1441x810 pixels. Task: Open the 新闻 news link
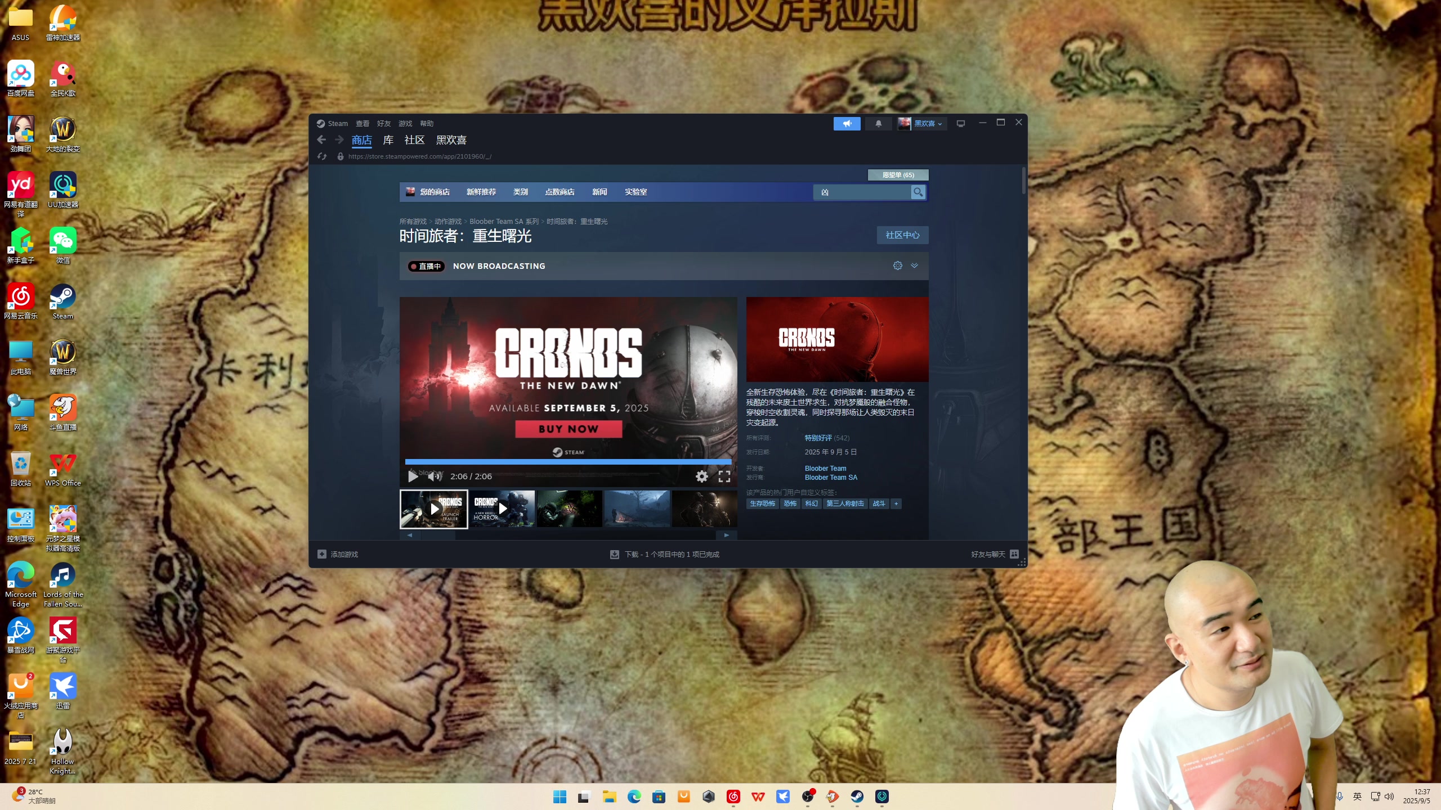pos(599,192)
